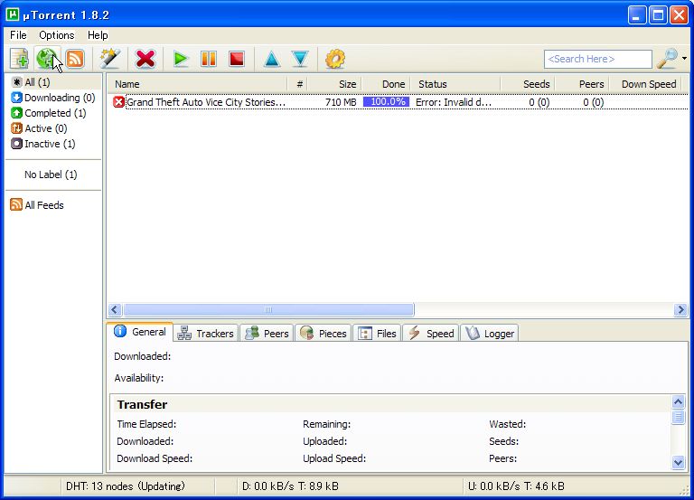Open the Help menu
This screenshot has width=694, height=500.
[98, 35]
